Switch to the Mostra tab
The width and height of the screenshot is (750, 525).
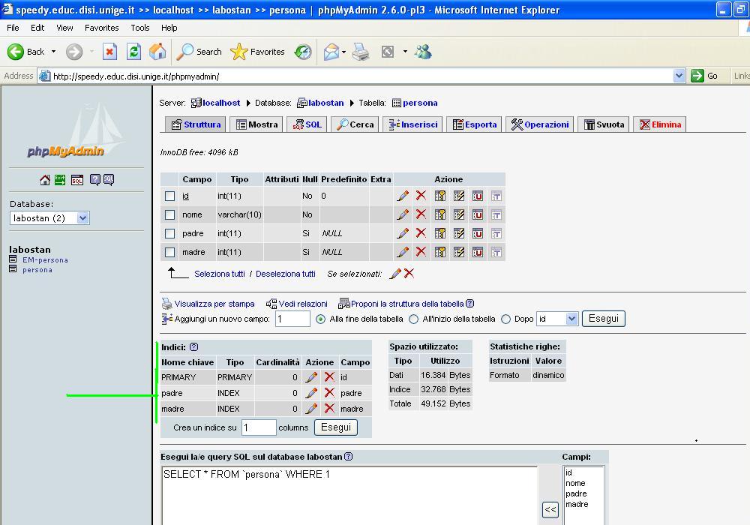tap(256, 124)
